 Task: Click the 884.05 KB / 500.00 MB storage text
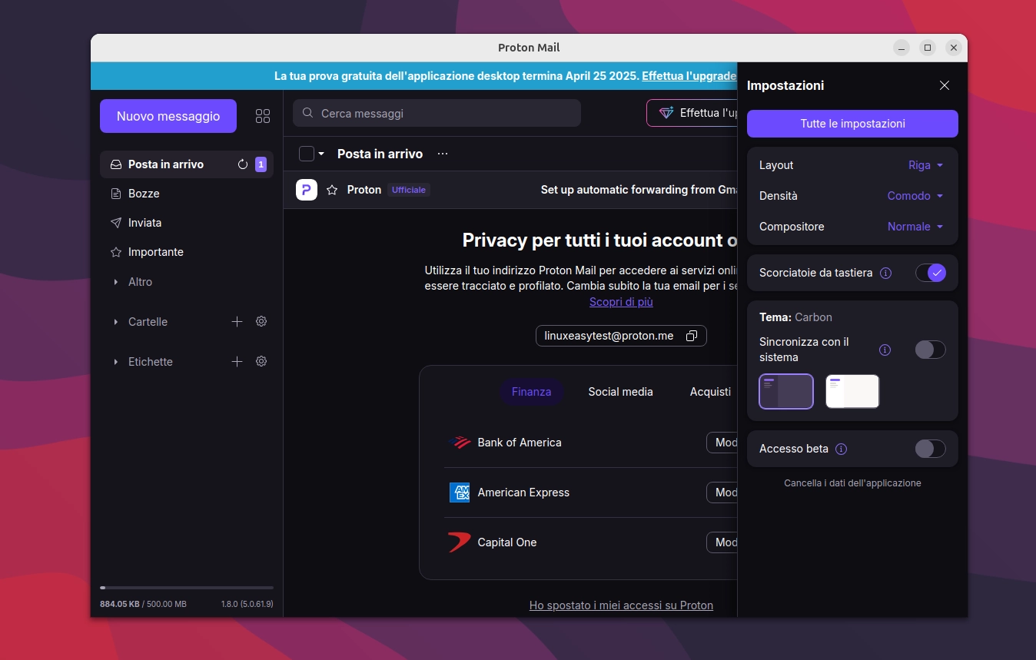[x=143, y=604]
